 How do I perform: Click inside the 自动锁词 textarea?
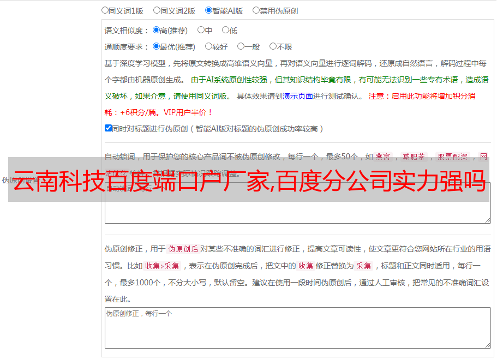tap(298, 203)
